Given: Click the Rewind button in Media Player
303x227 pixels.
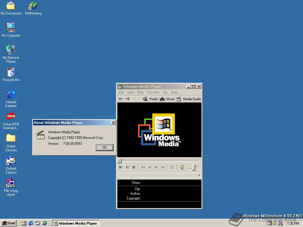Looking at the screenshot, I should [x=149, y=167].
